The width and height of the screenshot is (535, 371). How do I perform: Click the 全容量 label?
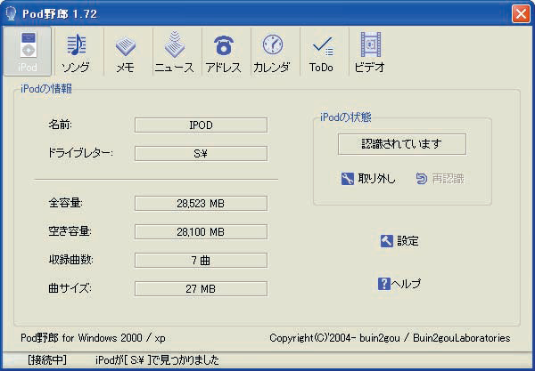[65, 203]
